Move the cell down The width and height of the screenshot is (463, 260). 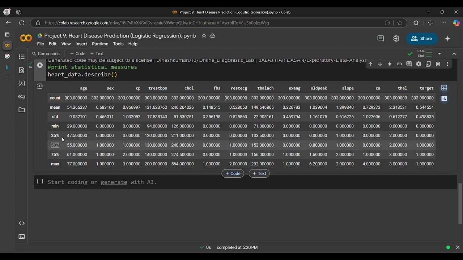380,64
